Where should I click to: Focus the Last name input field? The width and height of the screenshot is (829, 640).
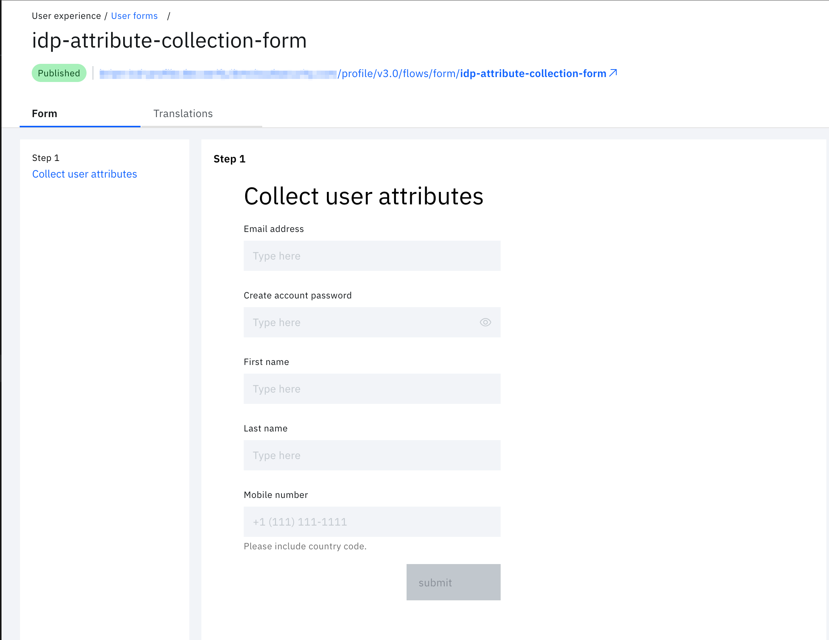coord(371,455)
